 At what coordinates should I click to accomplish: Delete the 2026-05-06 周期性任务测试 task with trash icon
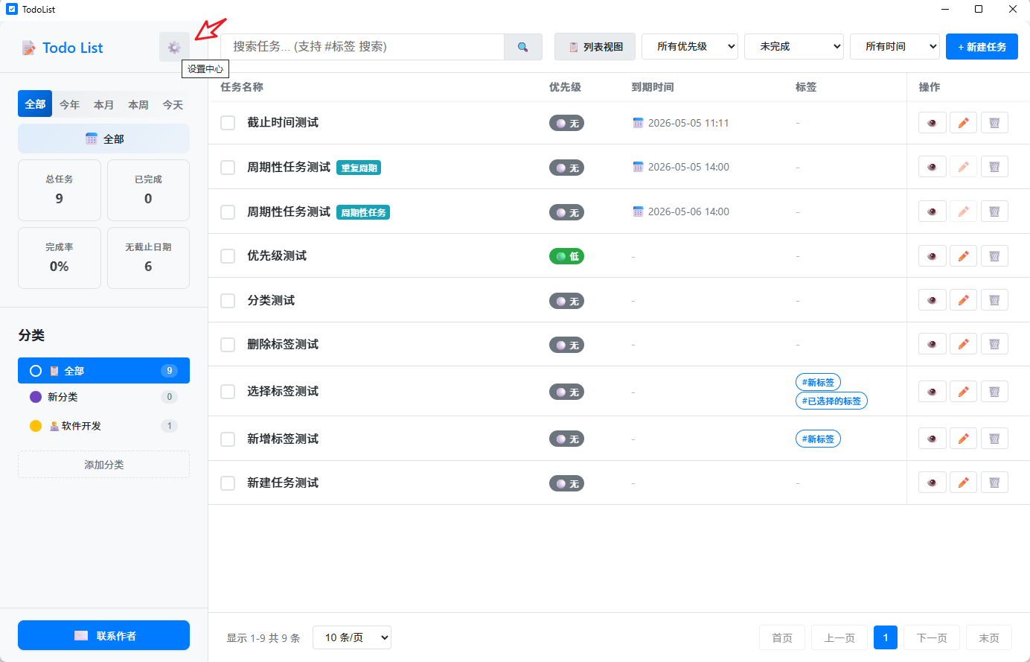(x=994, y=211)
